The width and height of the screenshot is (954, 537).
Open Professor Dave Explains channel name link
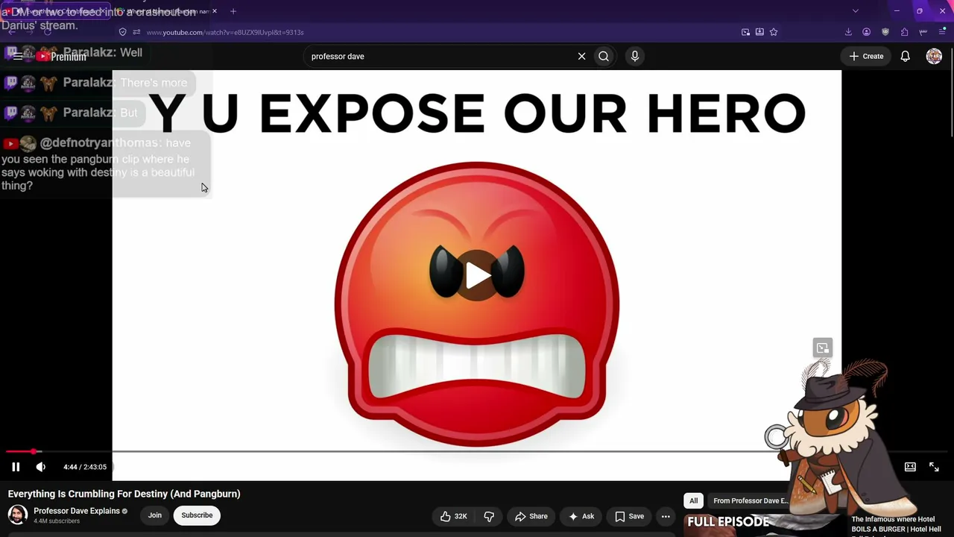[77, 511]
